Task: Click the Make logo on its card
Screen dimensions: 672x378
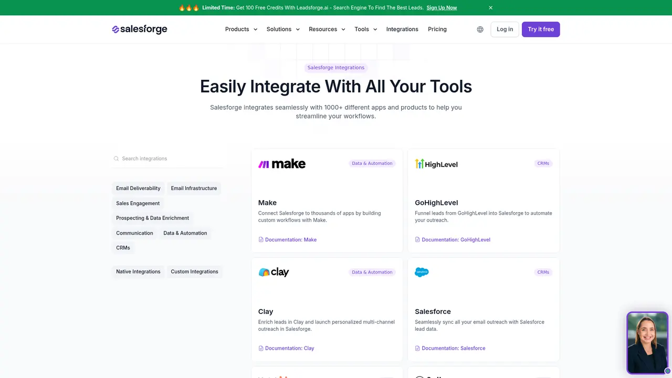Action: point(282,164)
